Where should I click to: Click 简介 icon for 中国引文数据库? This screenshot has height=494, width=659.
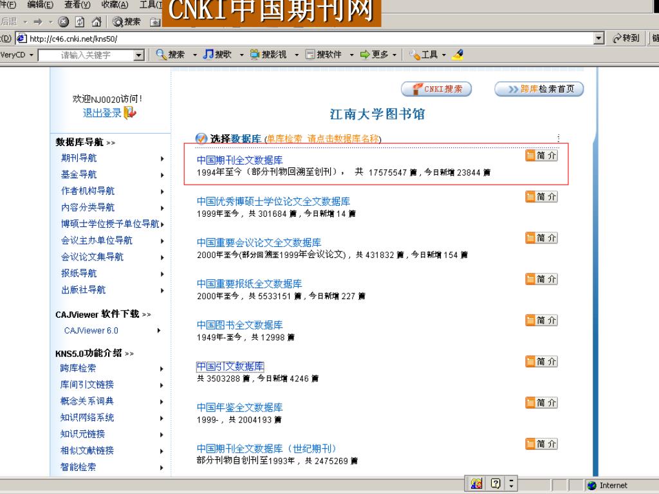(542, 361)
